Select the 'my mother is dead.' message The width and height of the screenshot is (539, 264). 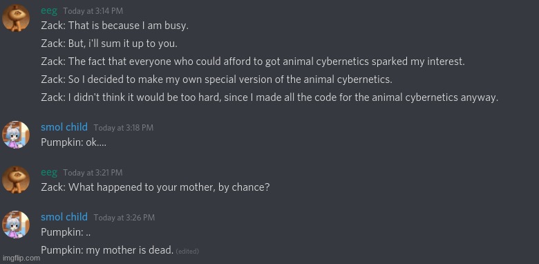[x=107, y=250]
